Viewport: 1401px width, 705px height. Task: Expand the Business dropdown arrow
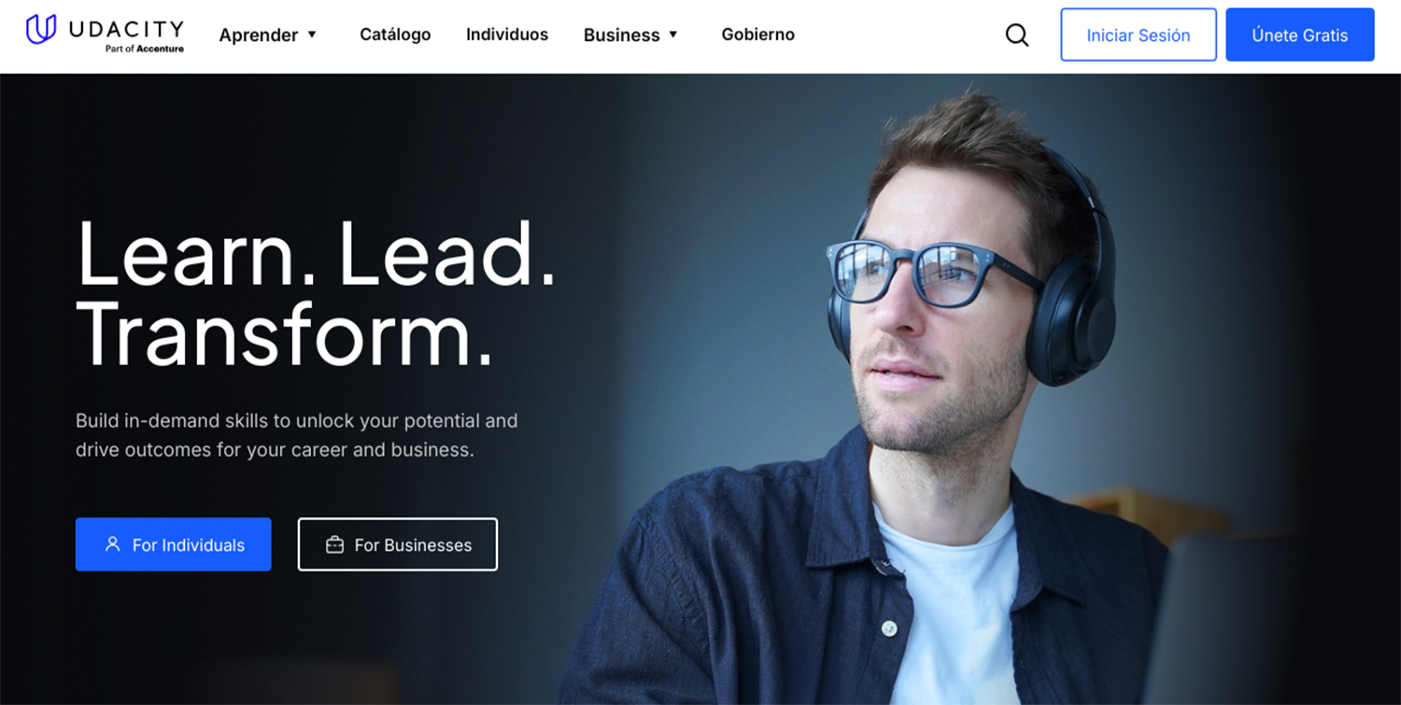[x=673, y=35]
